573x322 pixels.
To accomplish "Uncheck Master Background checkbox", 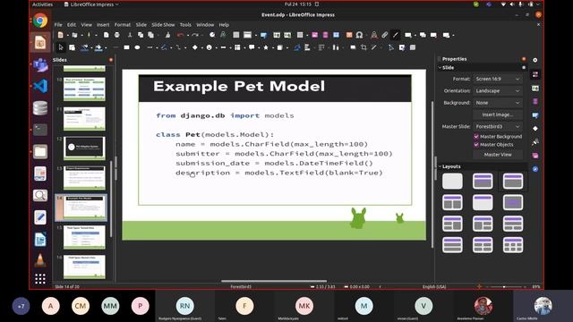I will 476,137.
